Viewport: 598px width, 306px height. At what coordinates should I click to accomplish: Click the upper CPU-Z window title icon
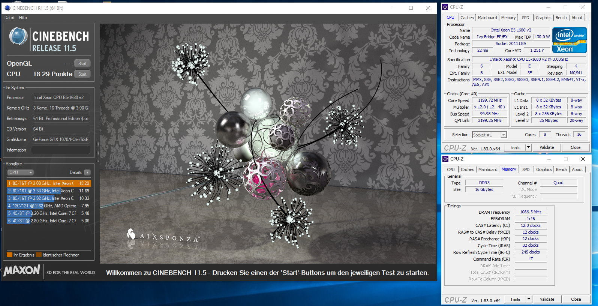(445, 7)
